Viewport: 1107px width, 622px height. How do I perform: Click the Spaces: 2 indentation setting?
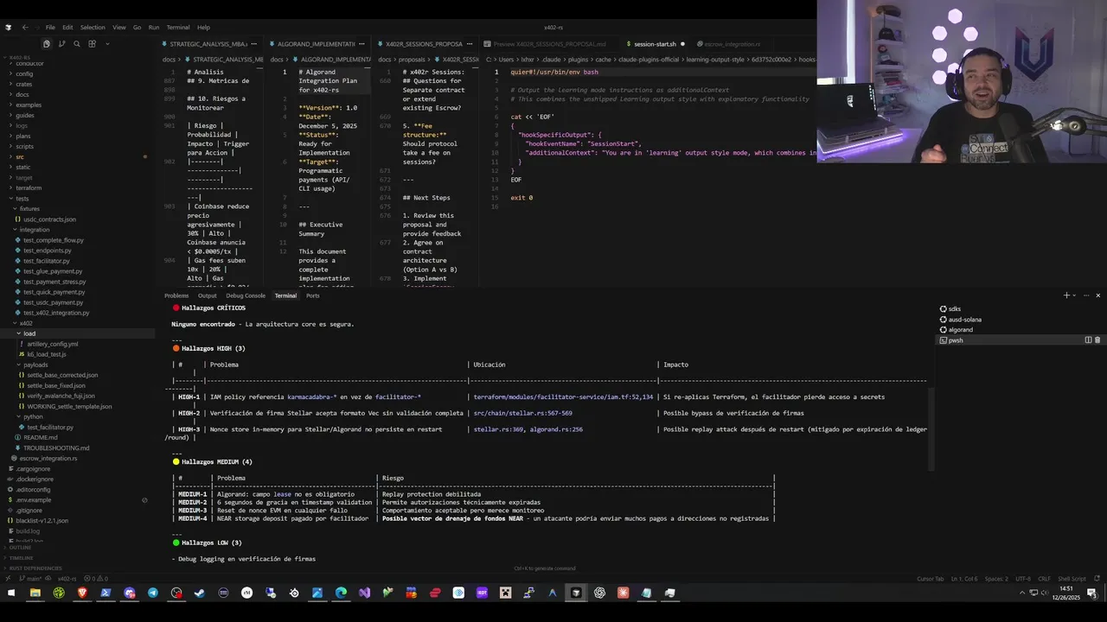[x=996, y=579]
